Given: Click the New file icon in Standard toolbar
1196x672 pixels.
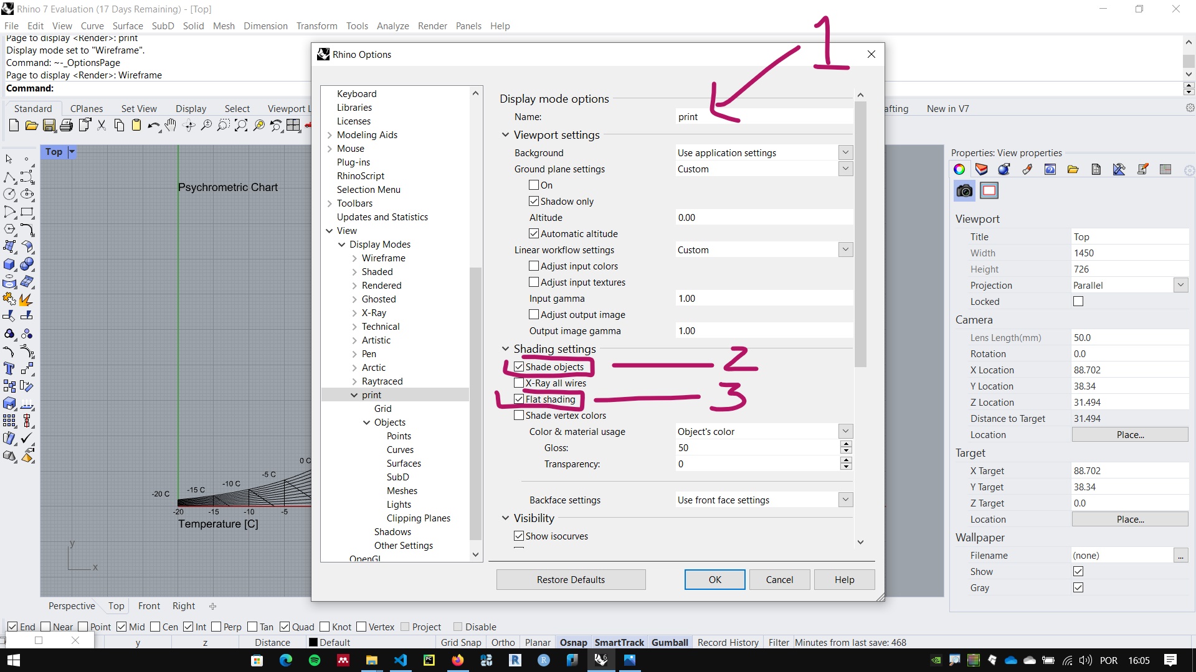Looking at the screenshot, I should (x=14, y=126).
